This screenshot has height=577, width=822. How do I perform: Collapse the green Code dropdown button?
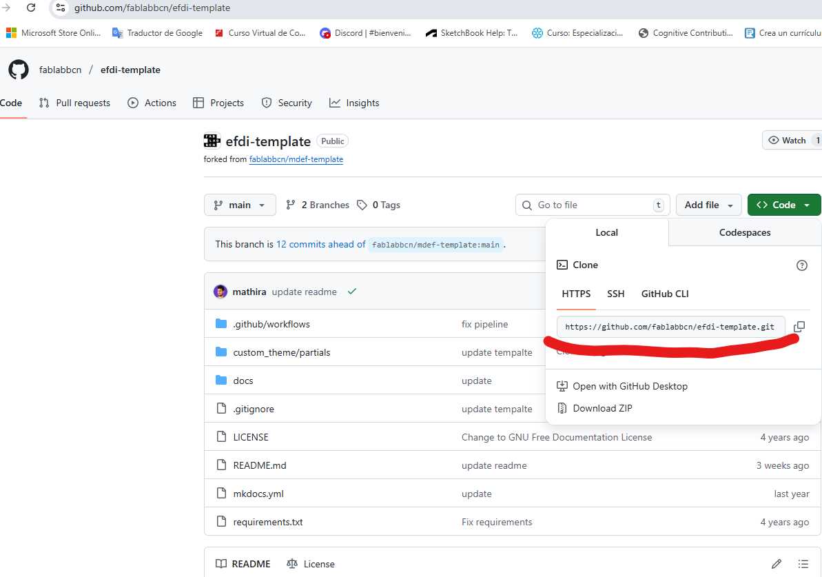point(783,205)
